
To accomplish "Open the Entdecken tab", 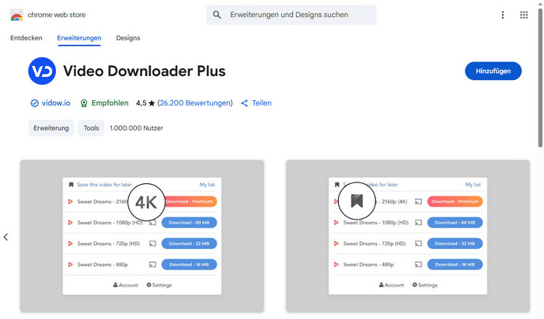I will (x=26, y=38).
